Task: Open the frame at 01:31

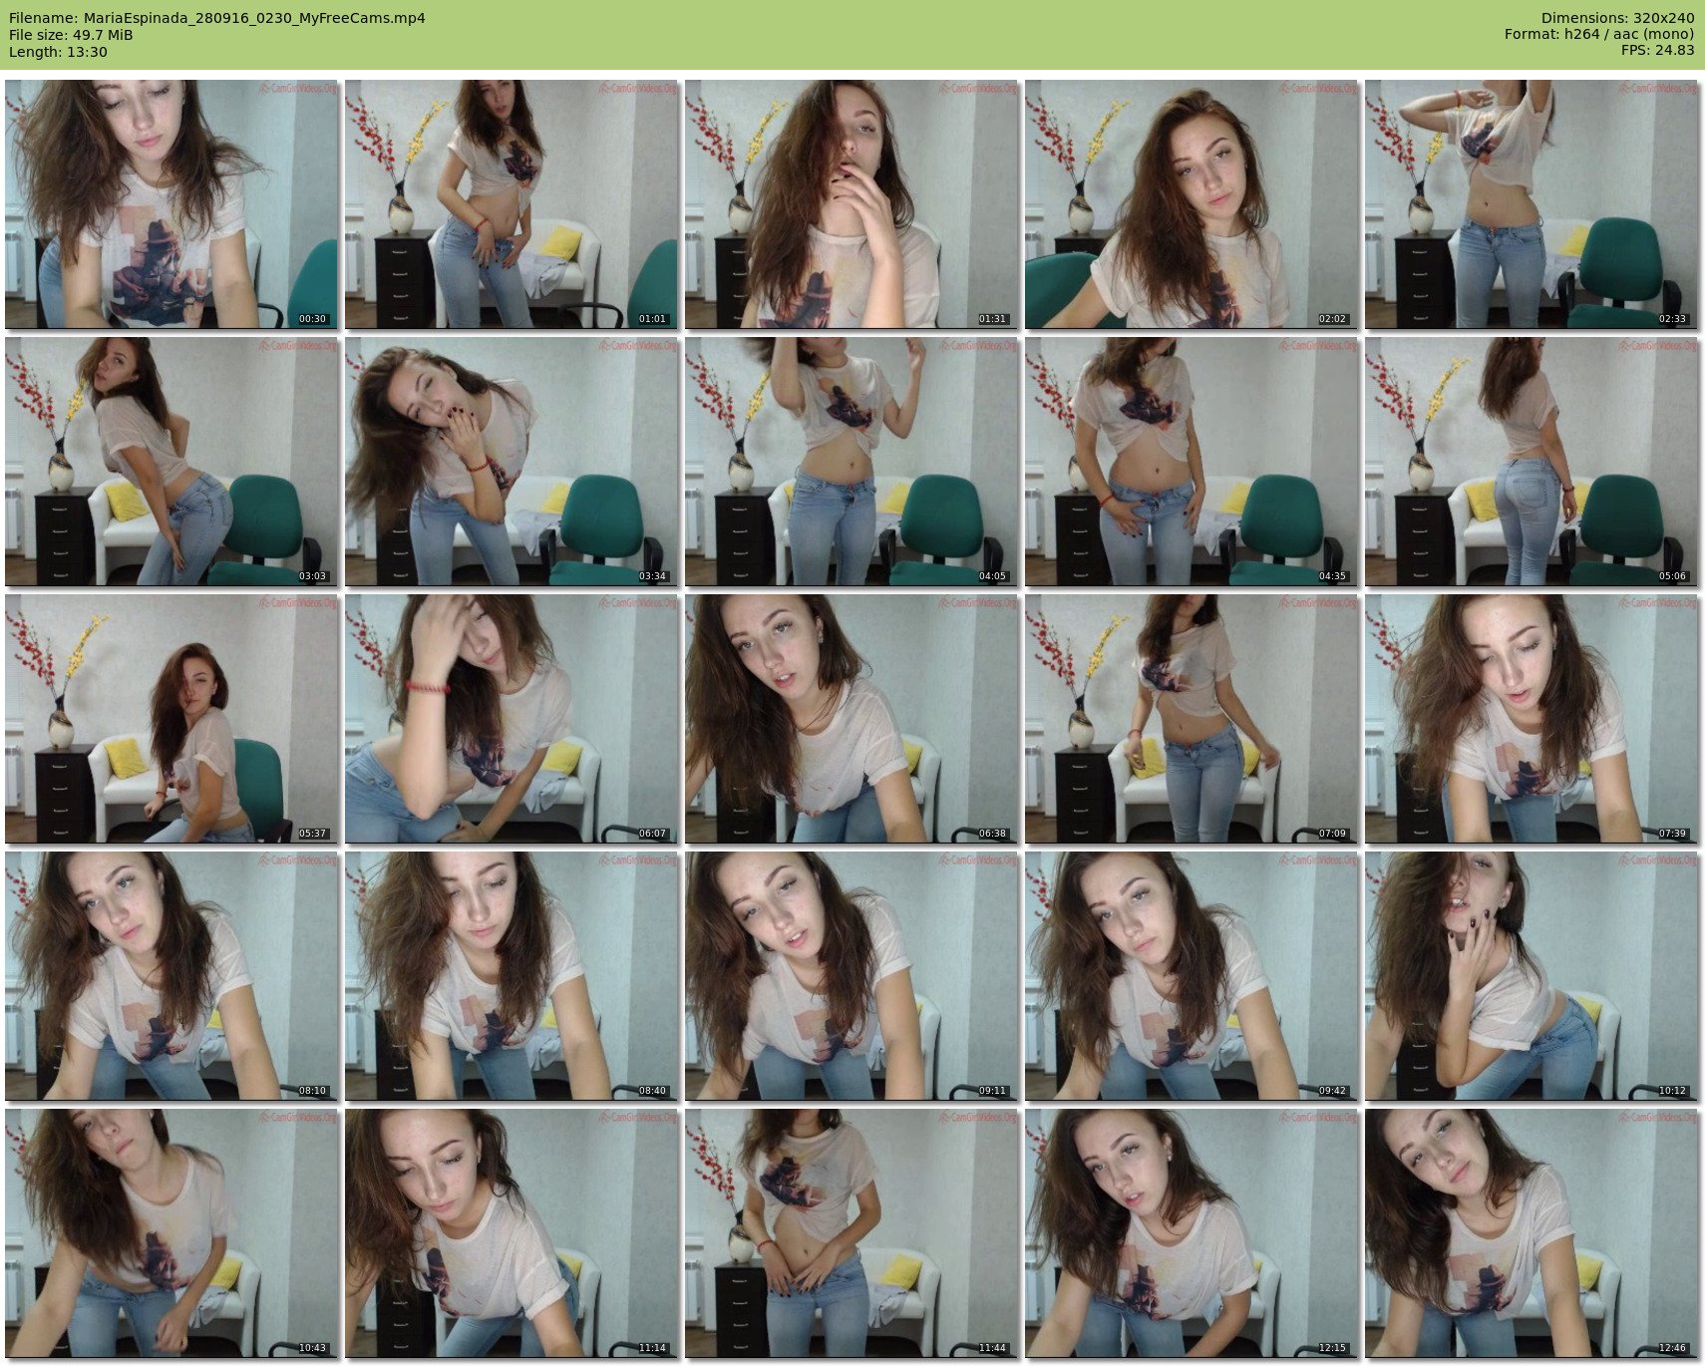Action: (x=852, y=204)
